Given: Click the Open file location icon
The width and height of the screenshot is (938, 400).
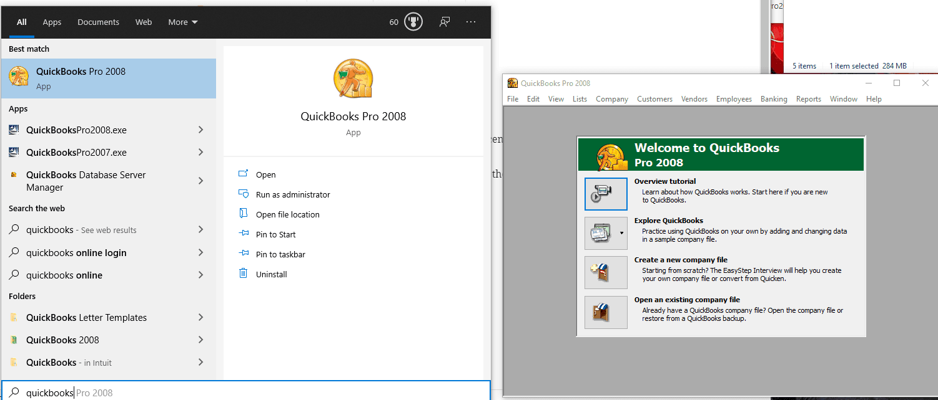Looking at the screenshot, I should coord(244,214).
